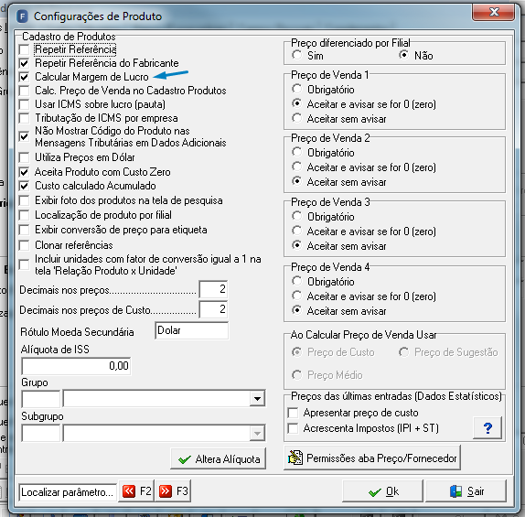The height and width of the screenshot is (517, 525).
Task: Click the Alíquota de ISS value field
Action: (76, 366)
